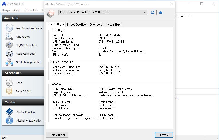The width and height of the screenshot is (219, 140).
Task: Open CD/DVD Yöneticisi drive icon in sidebar
Action: tap(9, 45)
